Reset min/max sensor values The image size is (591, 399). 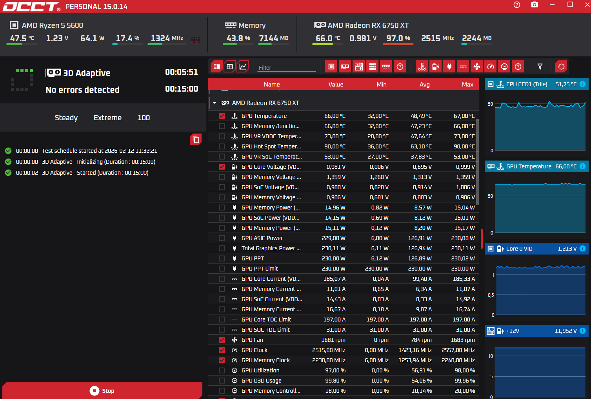point(561,67)
